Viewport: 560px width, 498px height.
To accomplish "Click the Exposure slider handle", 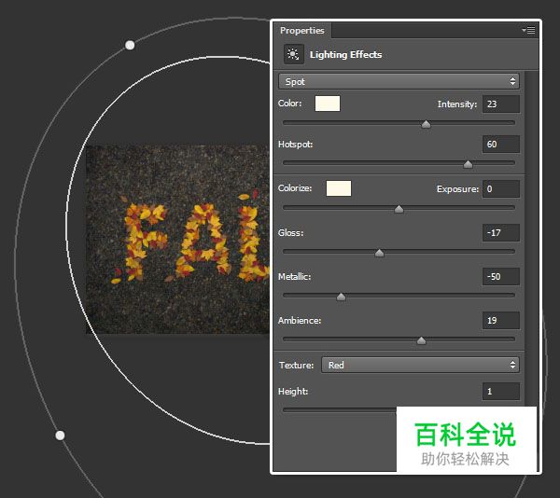I will tap(399, 209).
